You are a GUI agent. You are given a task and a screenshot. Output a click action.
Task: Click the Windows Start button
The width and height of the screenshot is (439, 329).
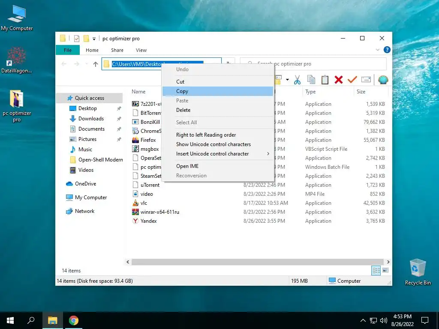(x=10, y=320)
